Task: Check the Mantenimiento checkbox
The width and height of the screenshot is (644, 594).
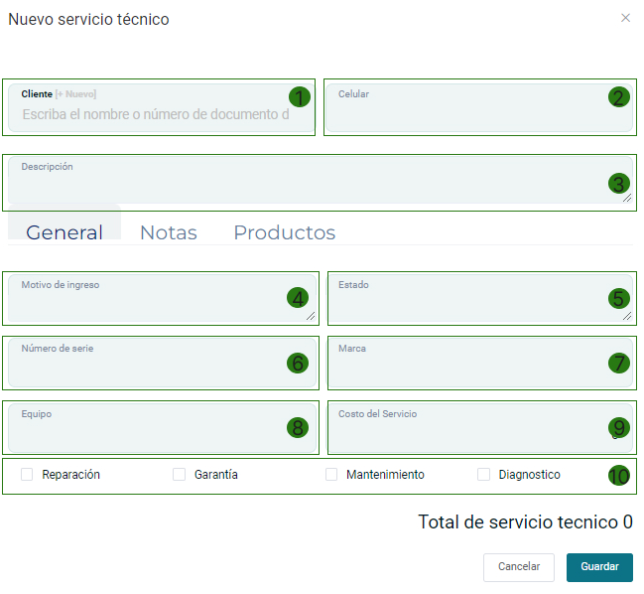Action: [332, 475]
